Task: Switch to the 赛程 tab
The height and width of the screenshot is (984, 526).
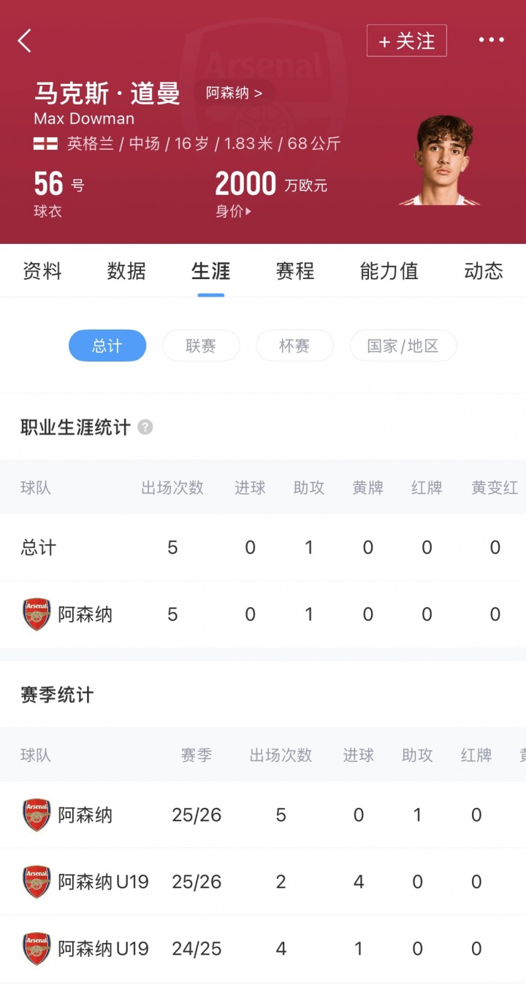Action: point(295,271)
